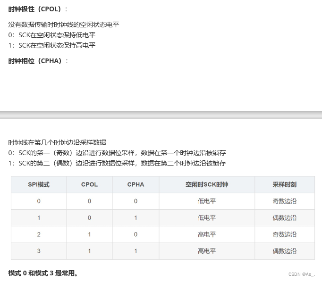Click 高电平 in the mode 3 row
Viewport: 322px width, 281px height.
207,251
